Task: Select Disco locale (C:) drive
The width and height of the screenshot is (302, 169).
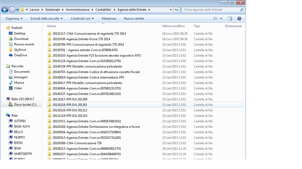Action: 25,105
